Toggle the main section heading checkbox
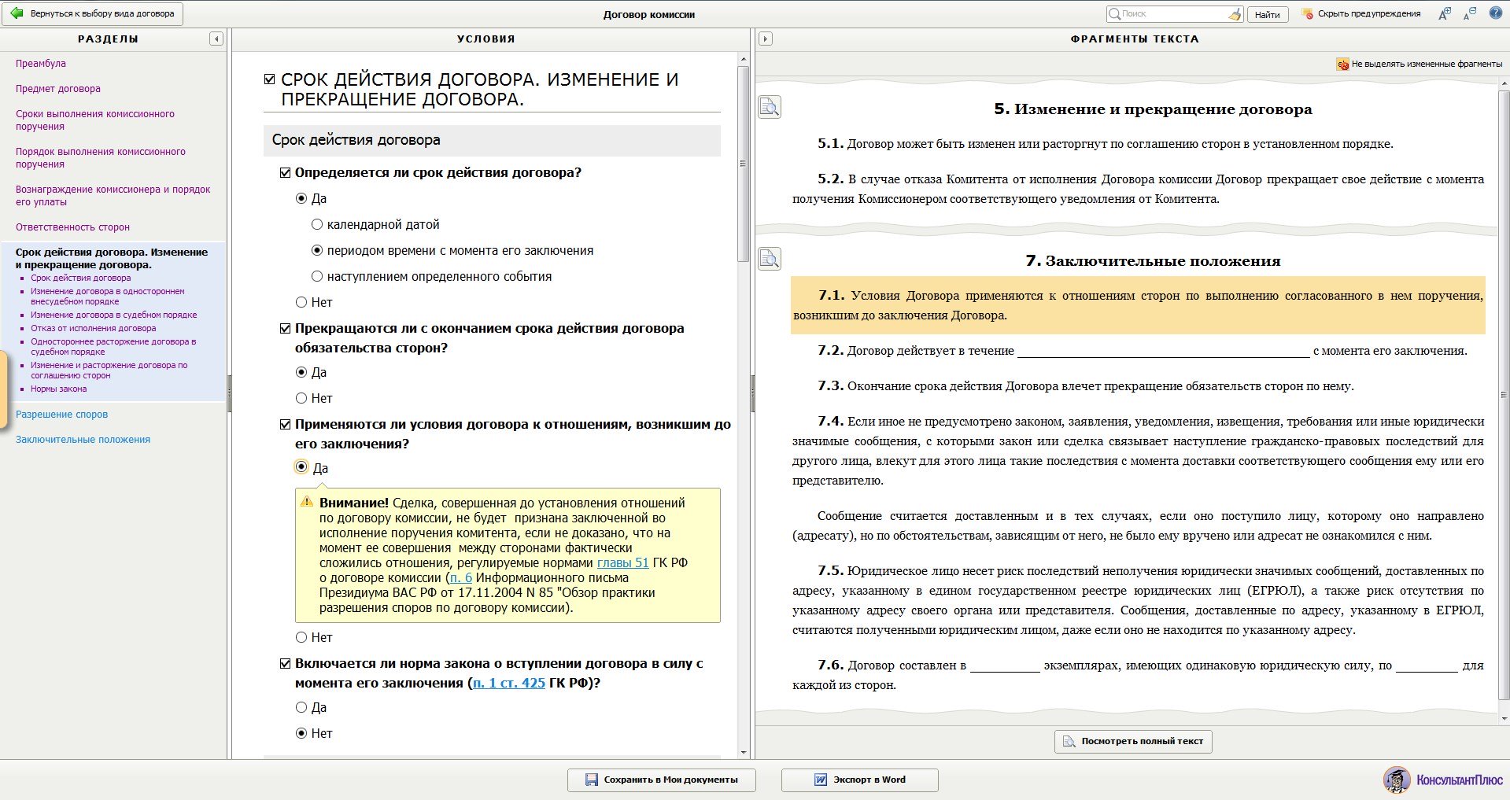 (270, 79)
